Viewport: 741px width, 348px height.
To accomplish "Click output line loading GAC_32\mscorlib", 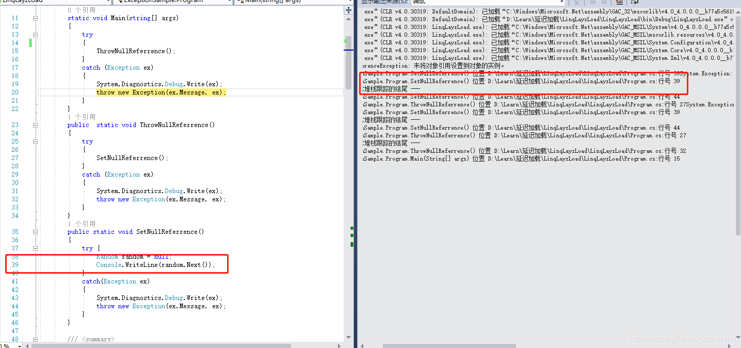I will point(549,12).
